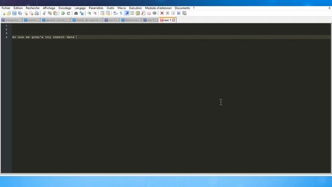
Task: Toggle word wrap toolbar icon
Action: (115, 14)
